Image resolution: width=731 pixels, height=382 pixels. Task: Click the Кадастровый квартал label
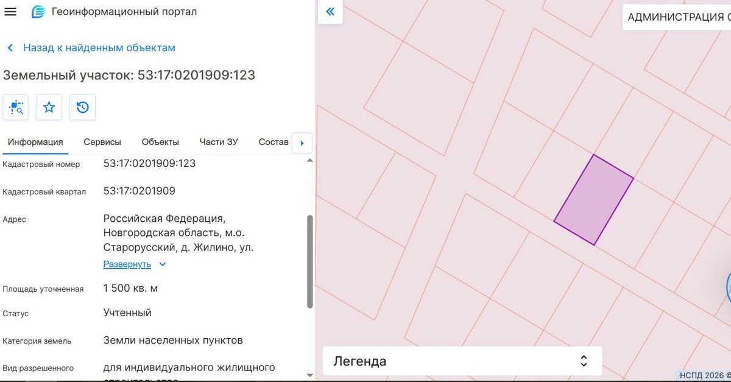click(x=44, y=192)
